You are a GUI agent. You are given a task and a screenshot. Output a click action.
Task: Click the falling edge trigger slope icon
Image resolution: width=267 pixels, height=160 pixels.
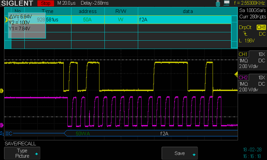(245, 34)
